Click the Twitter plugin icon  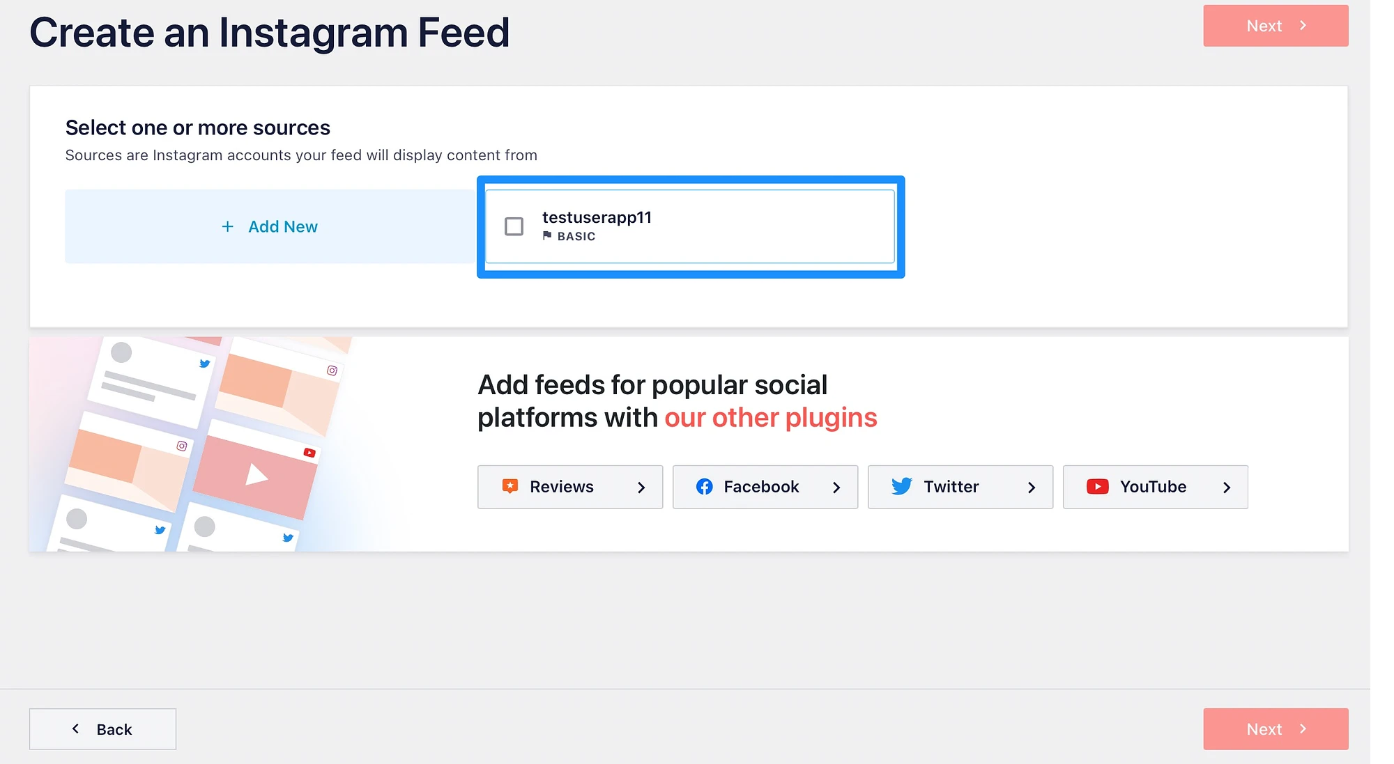tap(900, 486)
